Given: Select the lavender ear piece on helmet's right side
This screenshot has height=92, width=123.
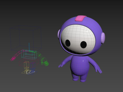Looking at the screenshot, I should [103, 38].
